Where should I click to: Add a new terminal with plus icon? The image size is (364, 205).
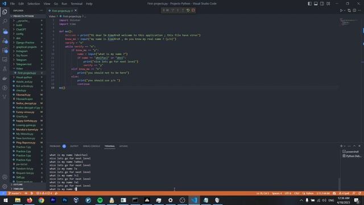coord(341,146)
